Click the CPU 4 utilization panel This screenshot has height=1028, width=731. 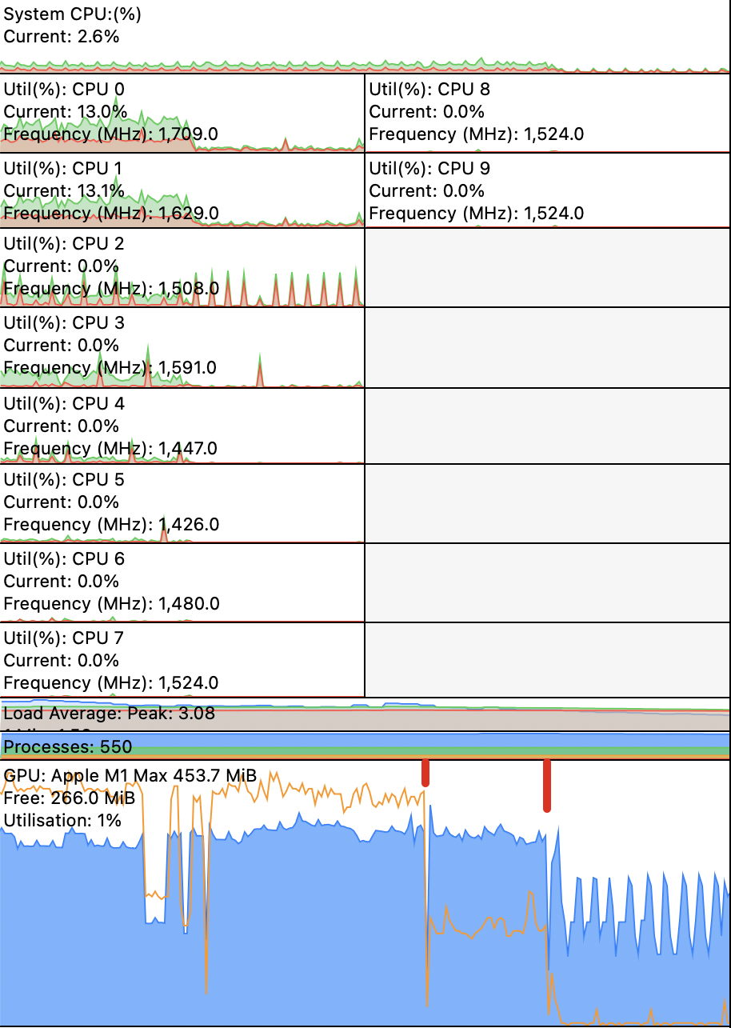coord(182,426)
